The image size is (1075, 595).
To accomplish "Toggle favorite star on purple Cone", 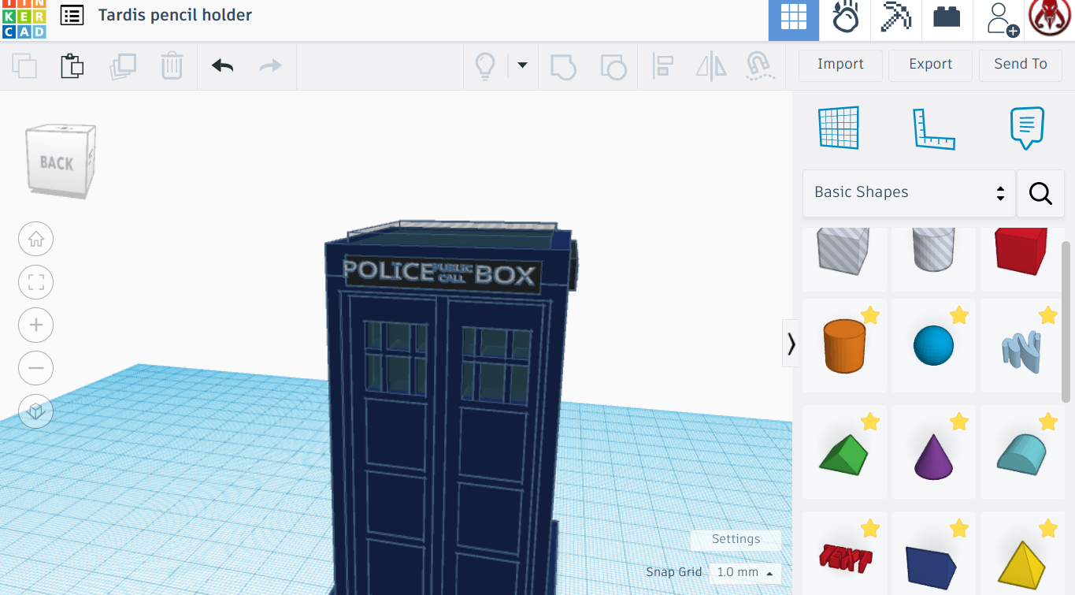I will tap(959, 422).
